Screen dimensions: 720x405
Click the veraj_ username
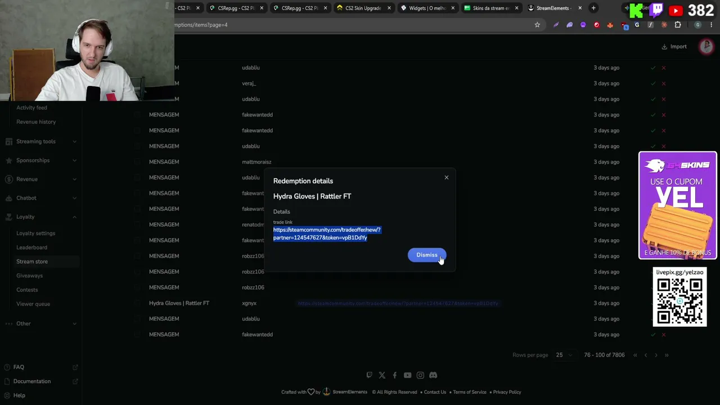tap(249, 83)
